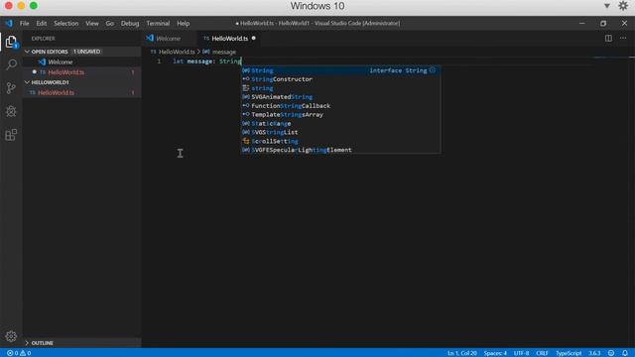The image size is (635, 357).
Task: Open the File menu
Action: pyautogui.click(x=24, y=23)
